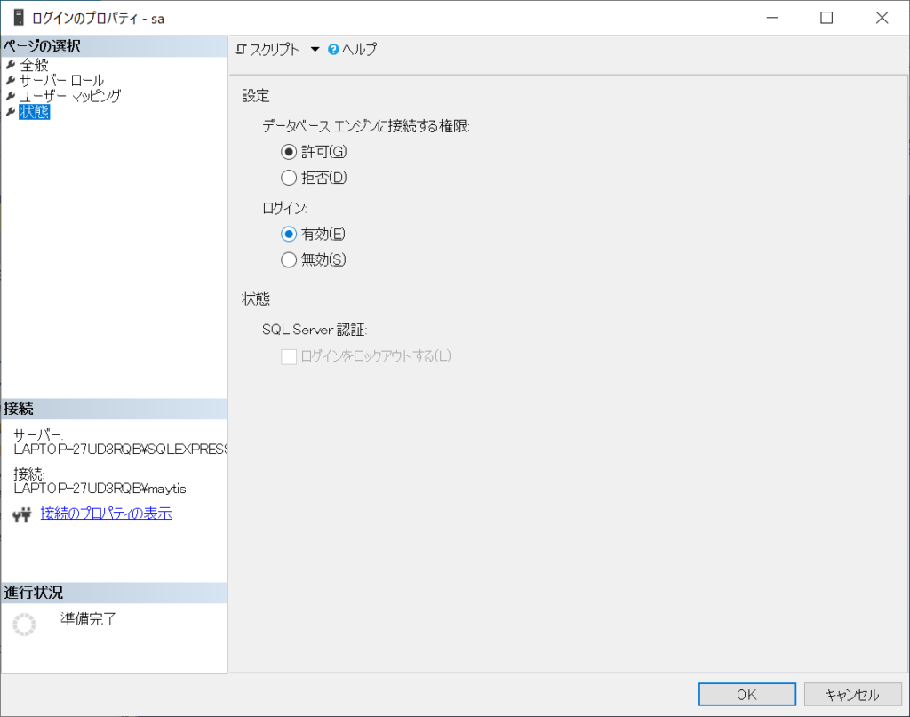
Task: Click connection user LAPTOP-27UD3RQB\maytis text
Action: pyautogui.click(x=100, y=489)
